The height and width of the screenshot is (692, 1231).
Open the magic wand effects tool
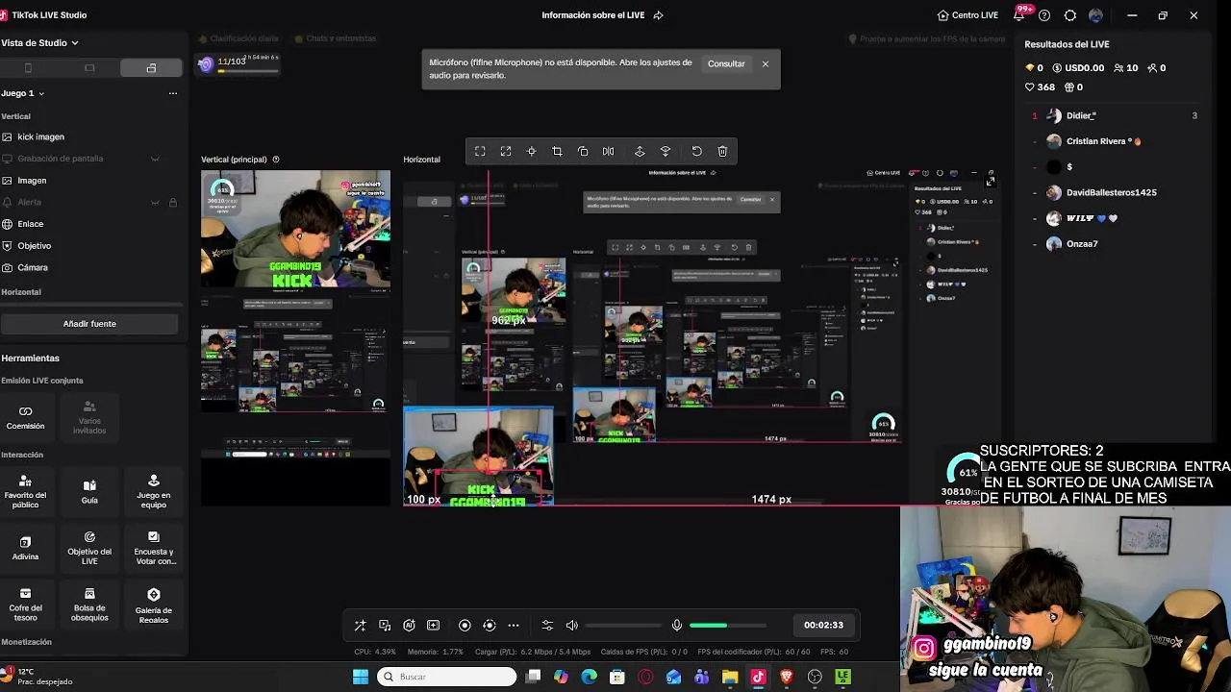point(360,625)
